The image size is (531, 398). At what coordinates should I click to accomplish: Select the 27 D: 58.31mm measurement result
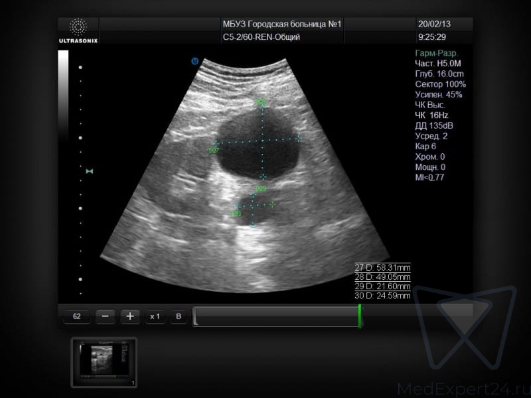(382, 267)
